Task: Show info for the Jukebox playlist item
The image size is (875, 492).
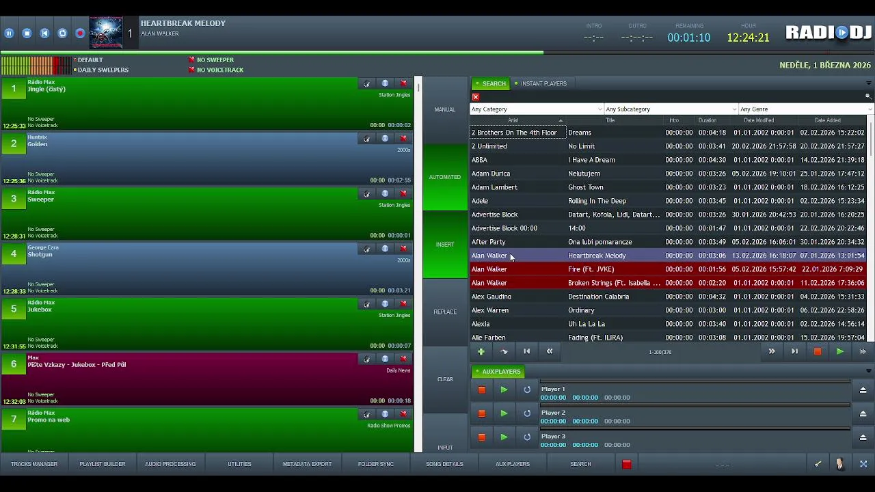Action: click(385, 304)
